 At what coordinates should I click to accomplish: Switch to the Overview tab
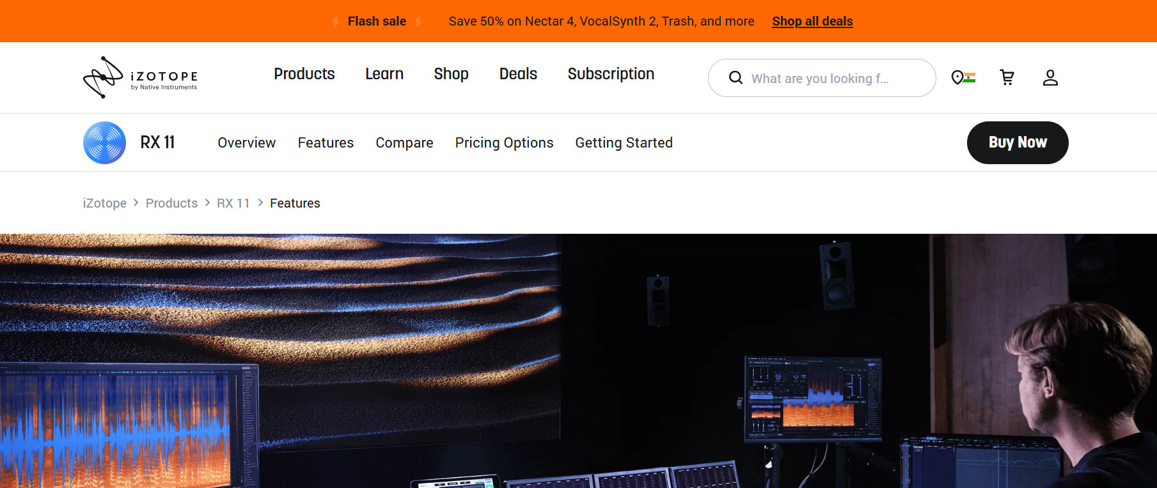pos(247,143)
